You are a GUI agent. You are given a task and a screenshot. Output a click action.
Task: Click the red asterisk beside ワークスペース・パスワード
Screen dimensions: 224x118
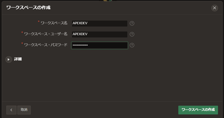22,43
